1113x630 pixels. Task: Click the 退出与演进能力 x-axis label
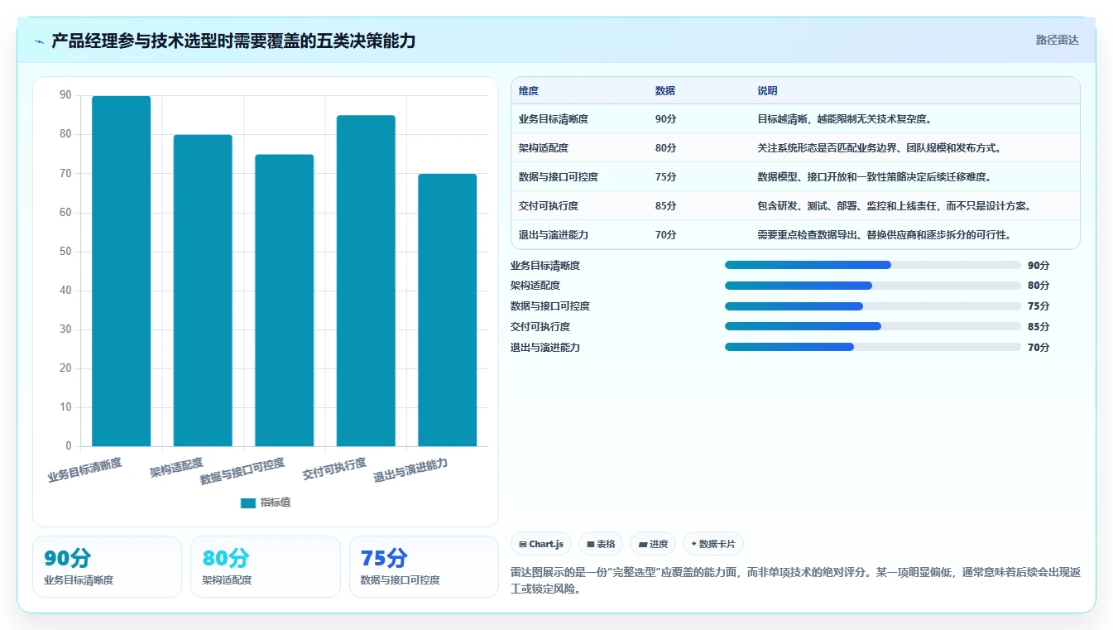[410, 470]
